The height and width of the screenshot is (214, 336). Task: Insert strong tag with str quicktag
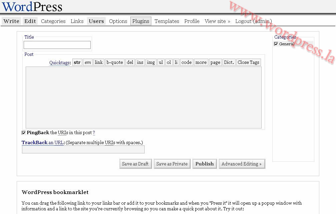(77, 62)
